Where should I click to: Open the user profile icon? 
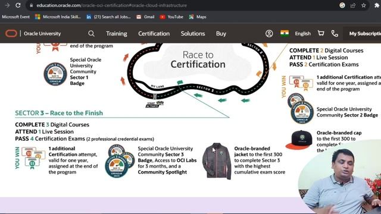tap(269, 33)
